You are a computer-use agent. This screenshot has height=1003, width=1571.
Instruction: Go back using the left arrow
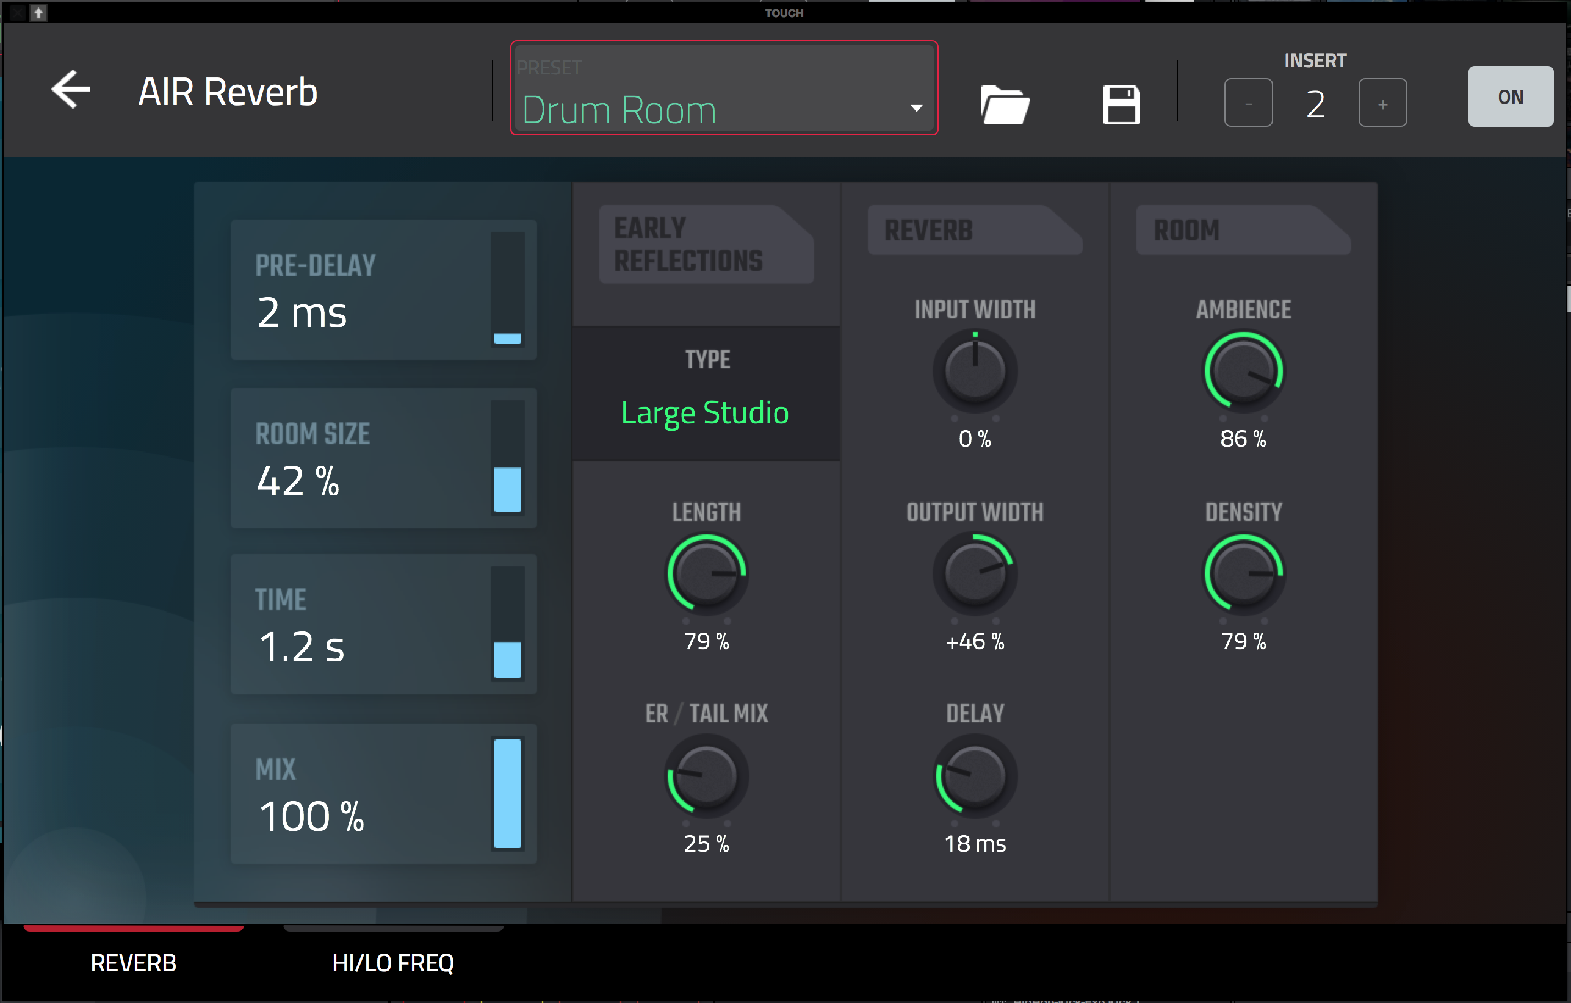[71, 89]
